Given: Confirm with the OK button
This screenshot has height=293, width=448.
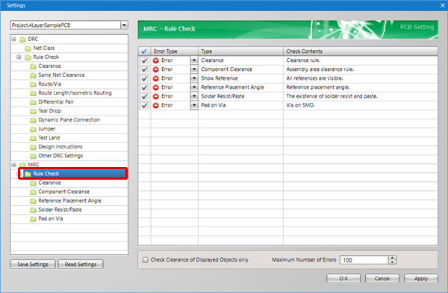Looking at the screenshot, I should click(x=343, y=279).
